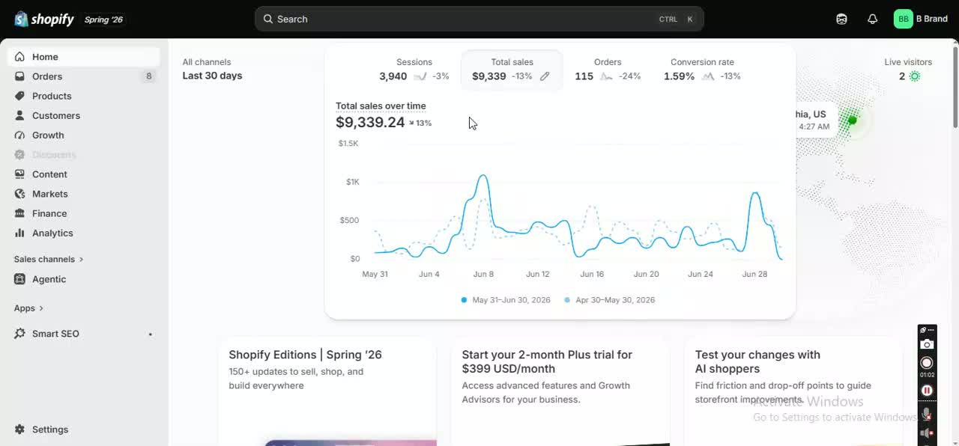959x446 pixels.
Task: Click the $9,339.24 total amount
Action: 370,123
